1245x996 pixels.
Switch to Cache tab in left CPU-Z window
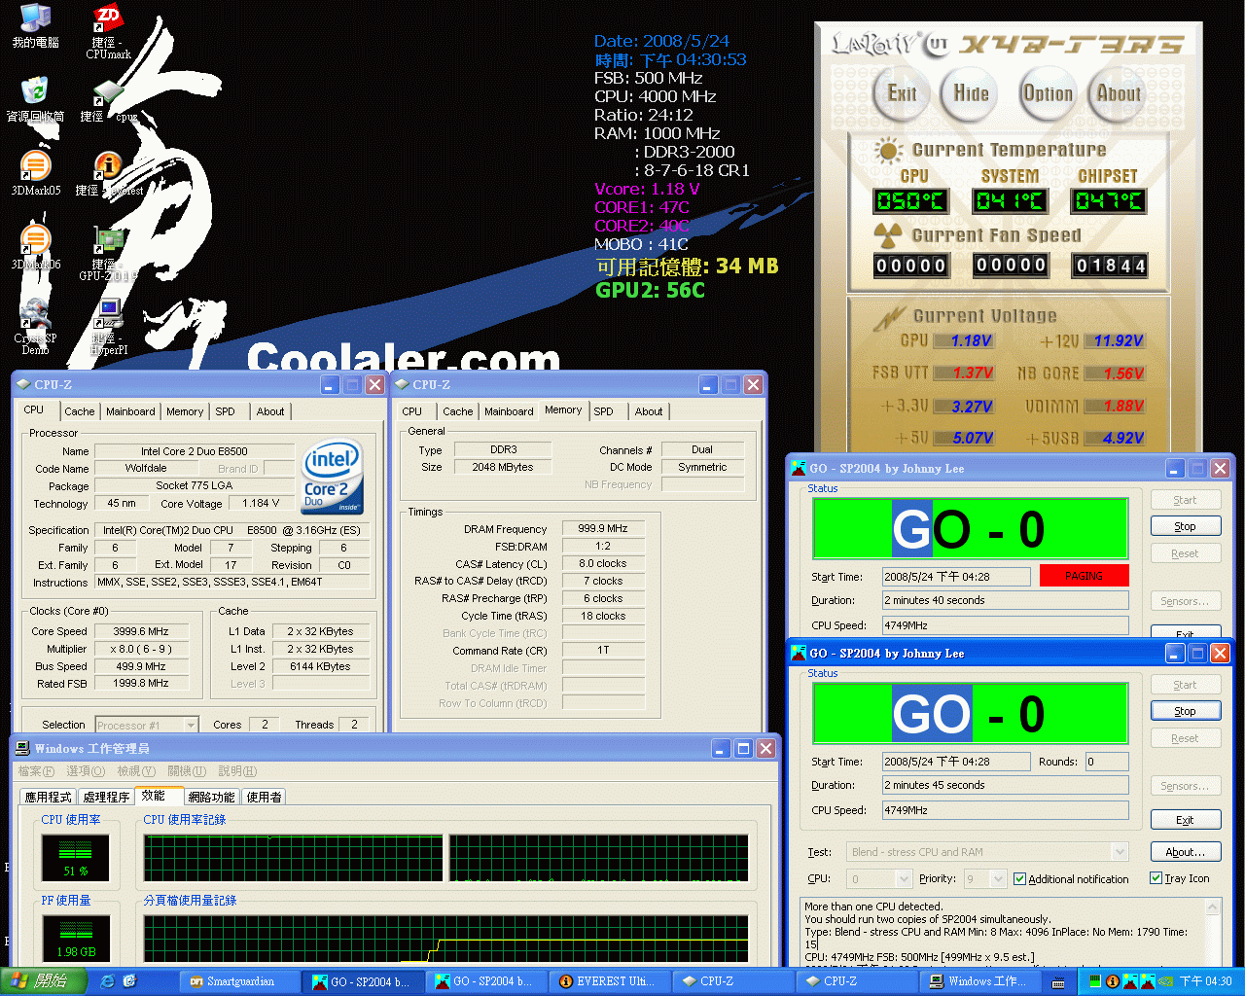click(x=80, y=411)
